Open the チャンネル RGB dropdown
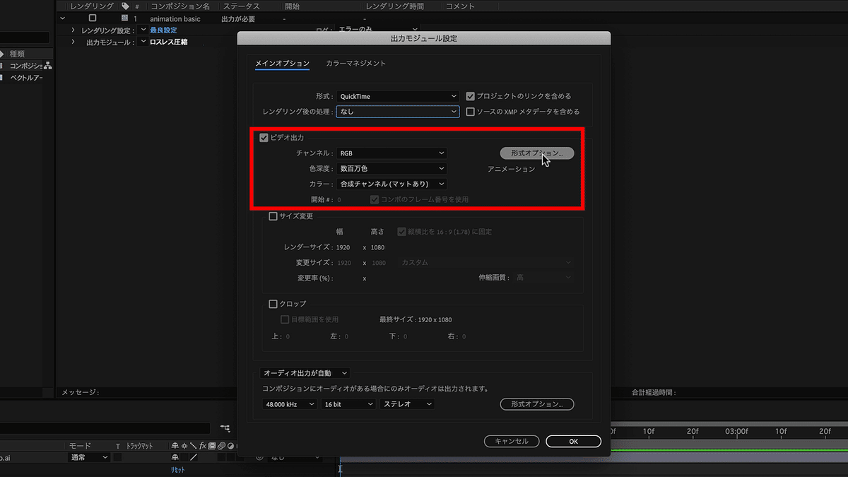Viewport: 848px width, 477px height. tap(392, 153)
